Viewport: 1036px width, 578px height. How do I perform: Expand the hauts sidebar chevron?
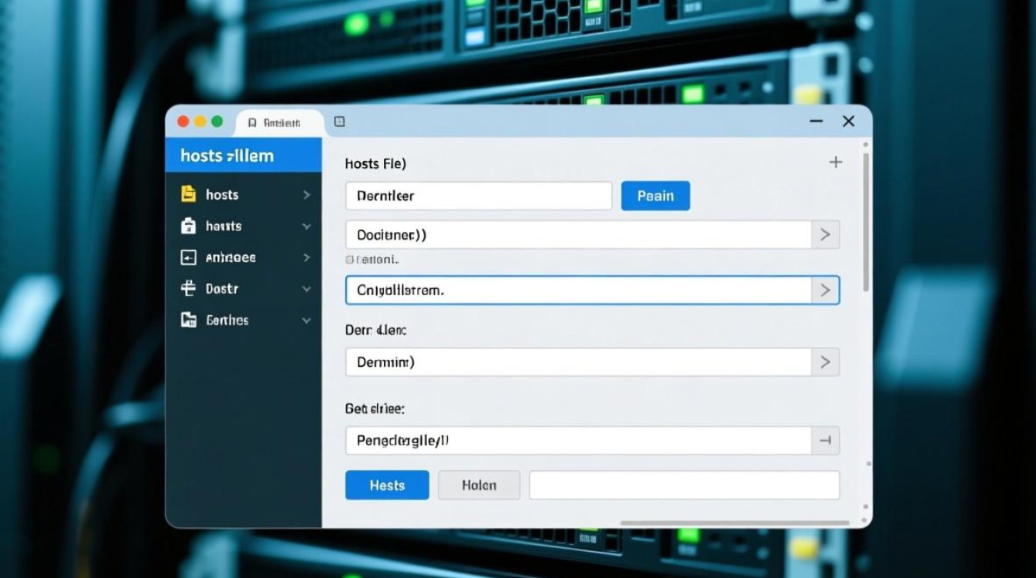pos(306,227)
